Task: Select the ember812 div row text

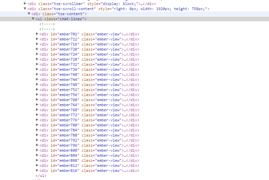Action: click(89, 166)
